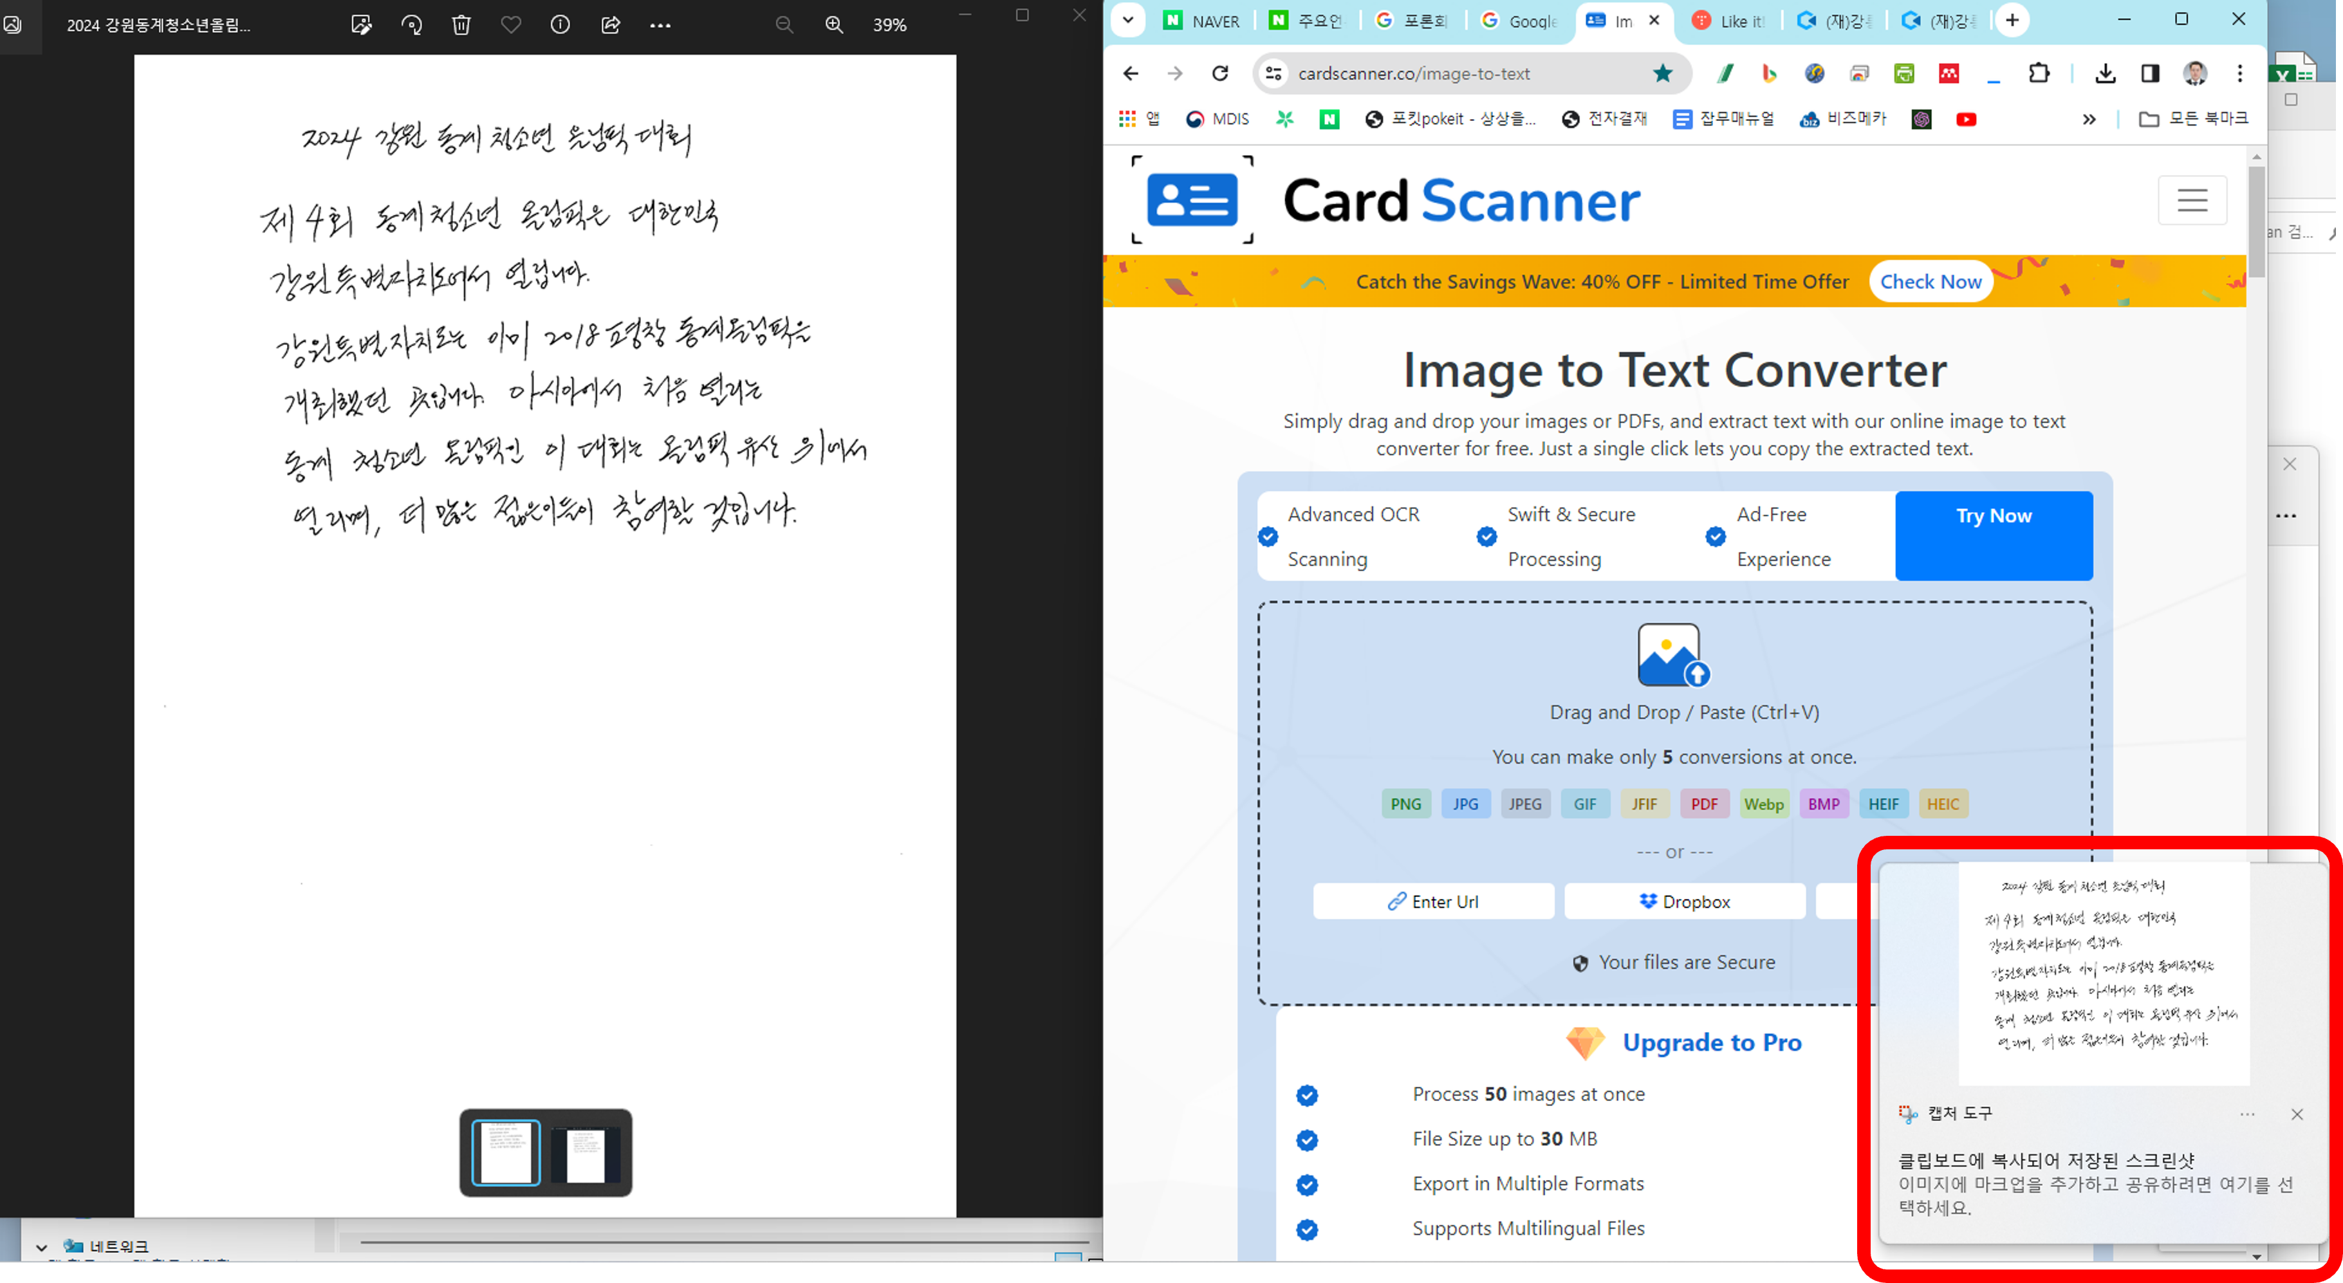Viewport: 2343px width, 1283px height.
Task: Mark the photo as favorite with the heart
Action: [x=511, y=24]
